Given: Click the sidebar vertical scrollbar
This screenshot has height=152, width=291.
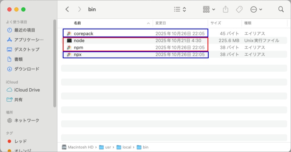Looking at the screenshot, I should (x=55, y=63).
